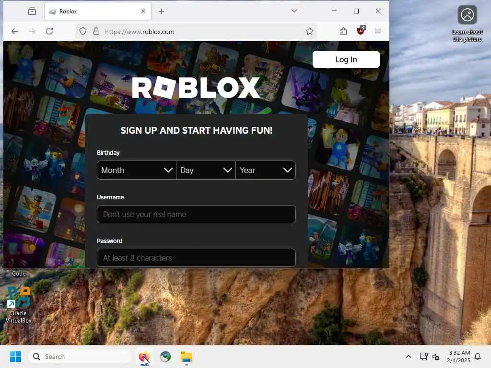Open the notifications bell icon
This screenshot has height=368, width=491.
(x=478, y=356)
